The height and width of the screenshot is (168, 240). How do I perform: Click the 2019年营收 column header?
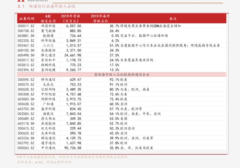tap(71, 19)
